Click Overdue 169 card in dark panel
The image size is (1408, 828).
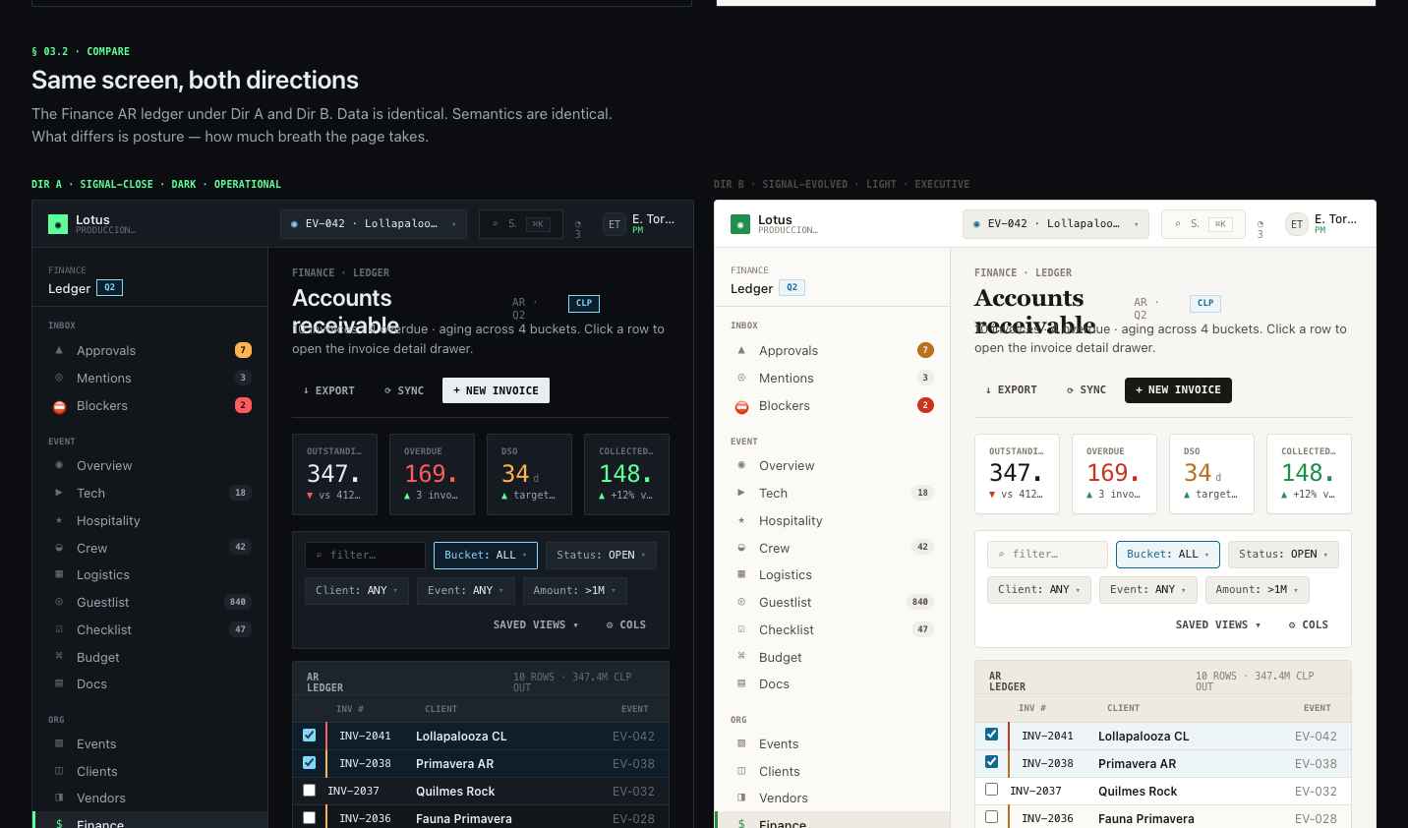[432, 474]
